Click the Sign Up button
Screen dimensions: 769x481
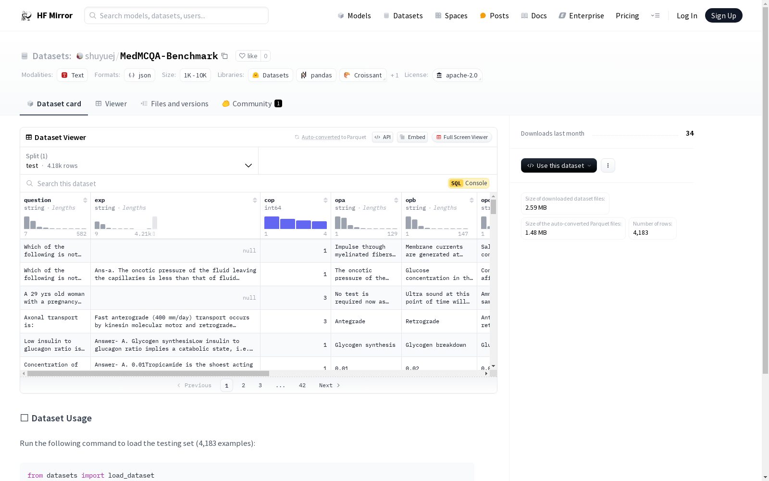(x=723, y=16)
